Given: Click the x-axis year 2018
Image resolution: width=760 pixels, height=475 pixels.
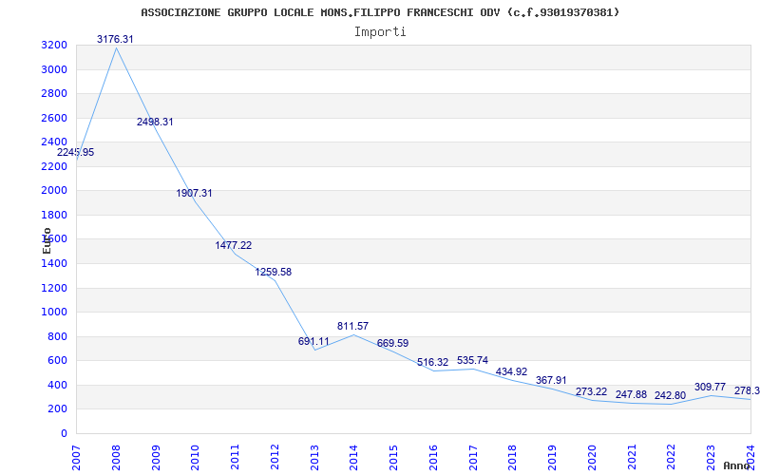Looking at the screenshot, I should [513, 457].
